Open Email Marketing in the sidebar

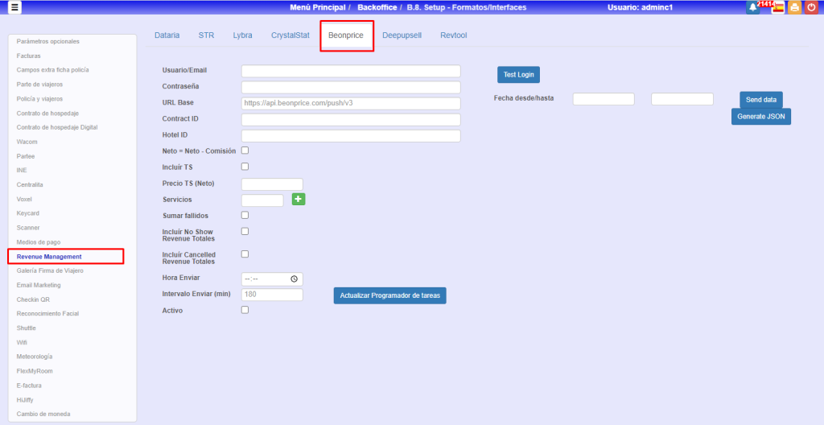point(39,285)
